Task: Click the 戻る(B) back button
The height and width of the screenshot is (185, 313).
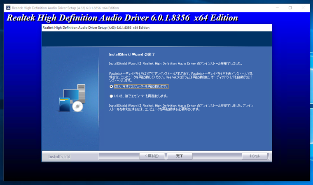Action: pyautogui.click(x=152, y=156)
